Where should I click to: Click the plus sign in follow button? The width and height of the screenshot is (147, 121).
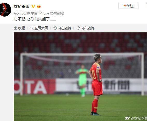point(125,5)
